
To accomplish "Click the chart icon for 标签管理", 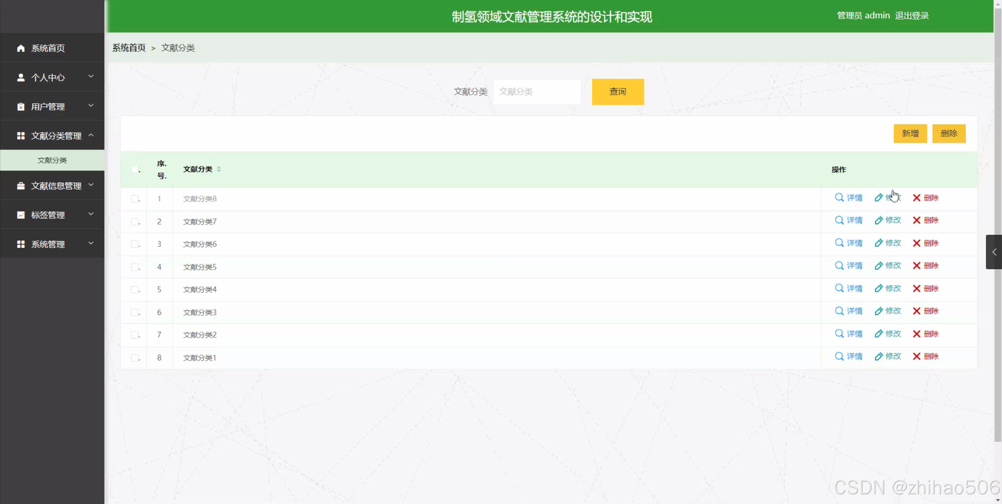I will 21,215.
